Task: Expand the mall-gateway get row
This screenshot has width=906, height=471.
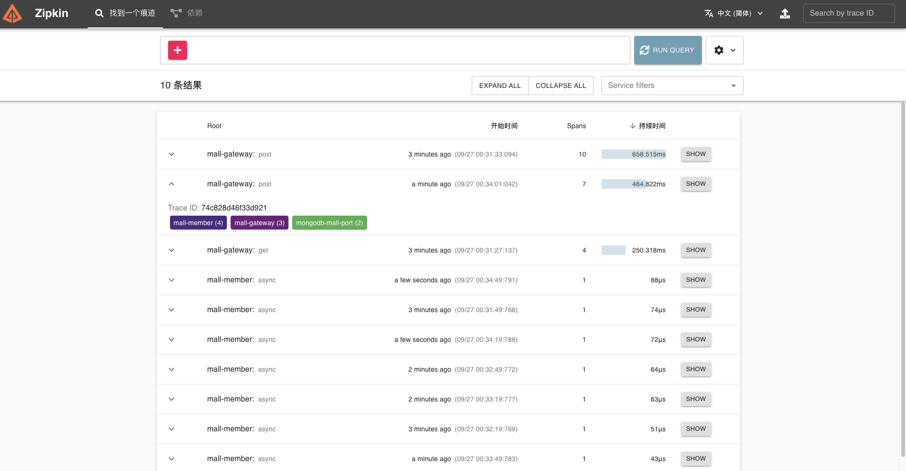Action: 171,250
